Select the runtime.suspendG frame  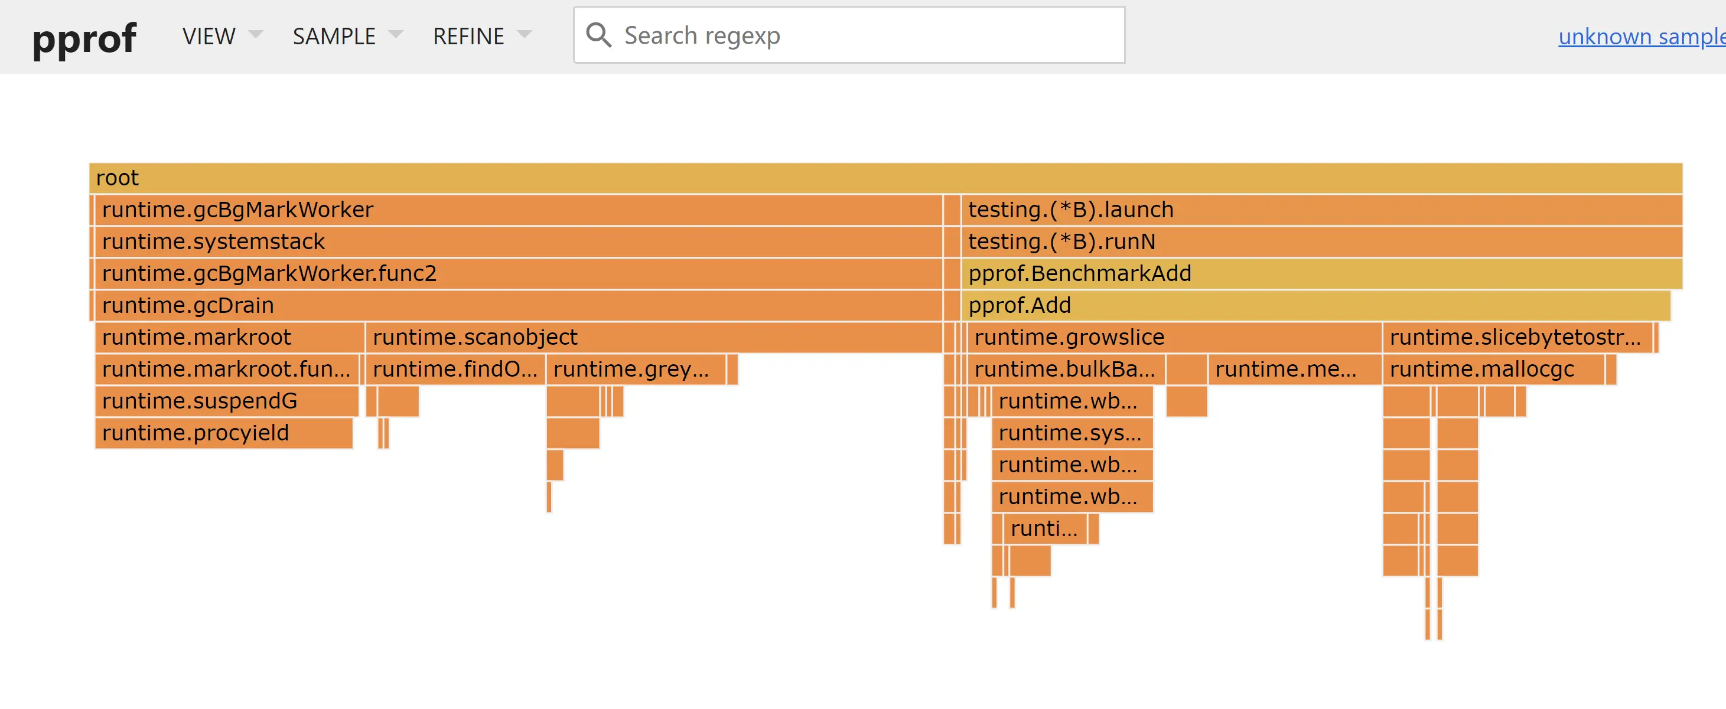[226, 401]
